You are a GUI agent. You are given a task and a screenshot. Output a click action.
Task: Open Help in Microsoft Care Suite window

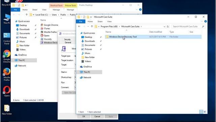click(x=206, y=21)
